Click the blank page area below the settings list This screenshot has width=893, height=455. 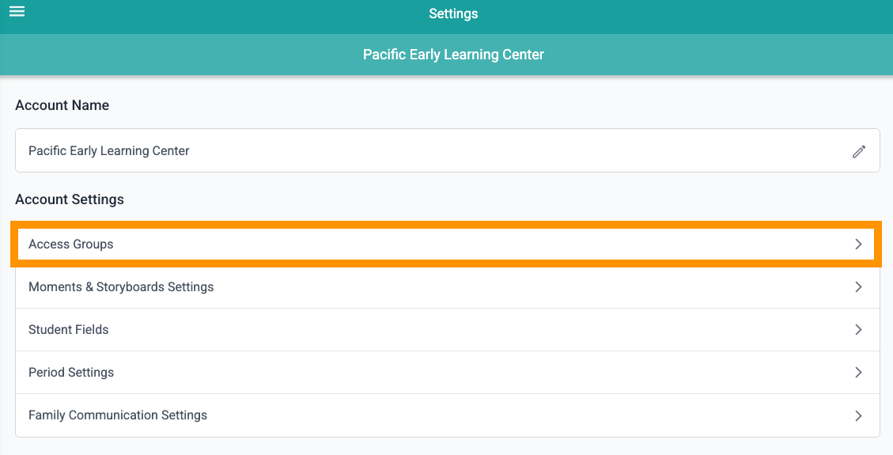(446, 446)
